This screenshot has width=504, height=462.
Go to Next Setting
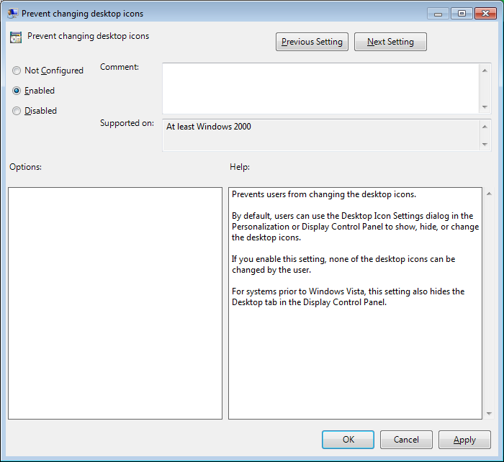pos(390,42)
